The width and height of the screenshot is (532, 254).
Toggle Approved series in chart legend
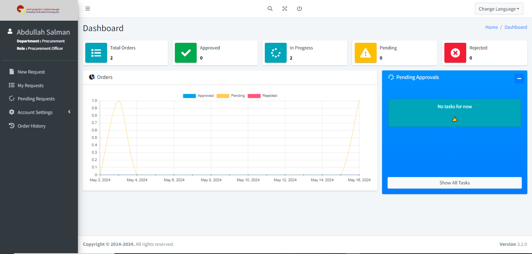(198, 96)
